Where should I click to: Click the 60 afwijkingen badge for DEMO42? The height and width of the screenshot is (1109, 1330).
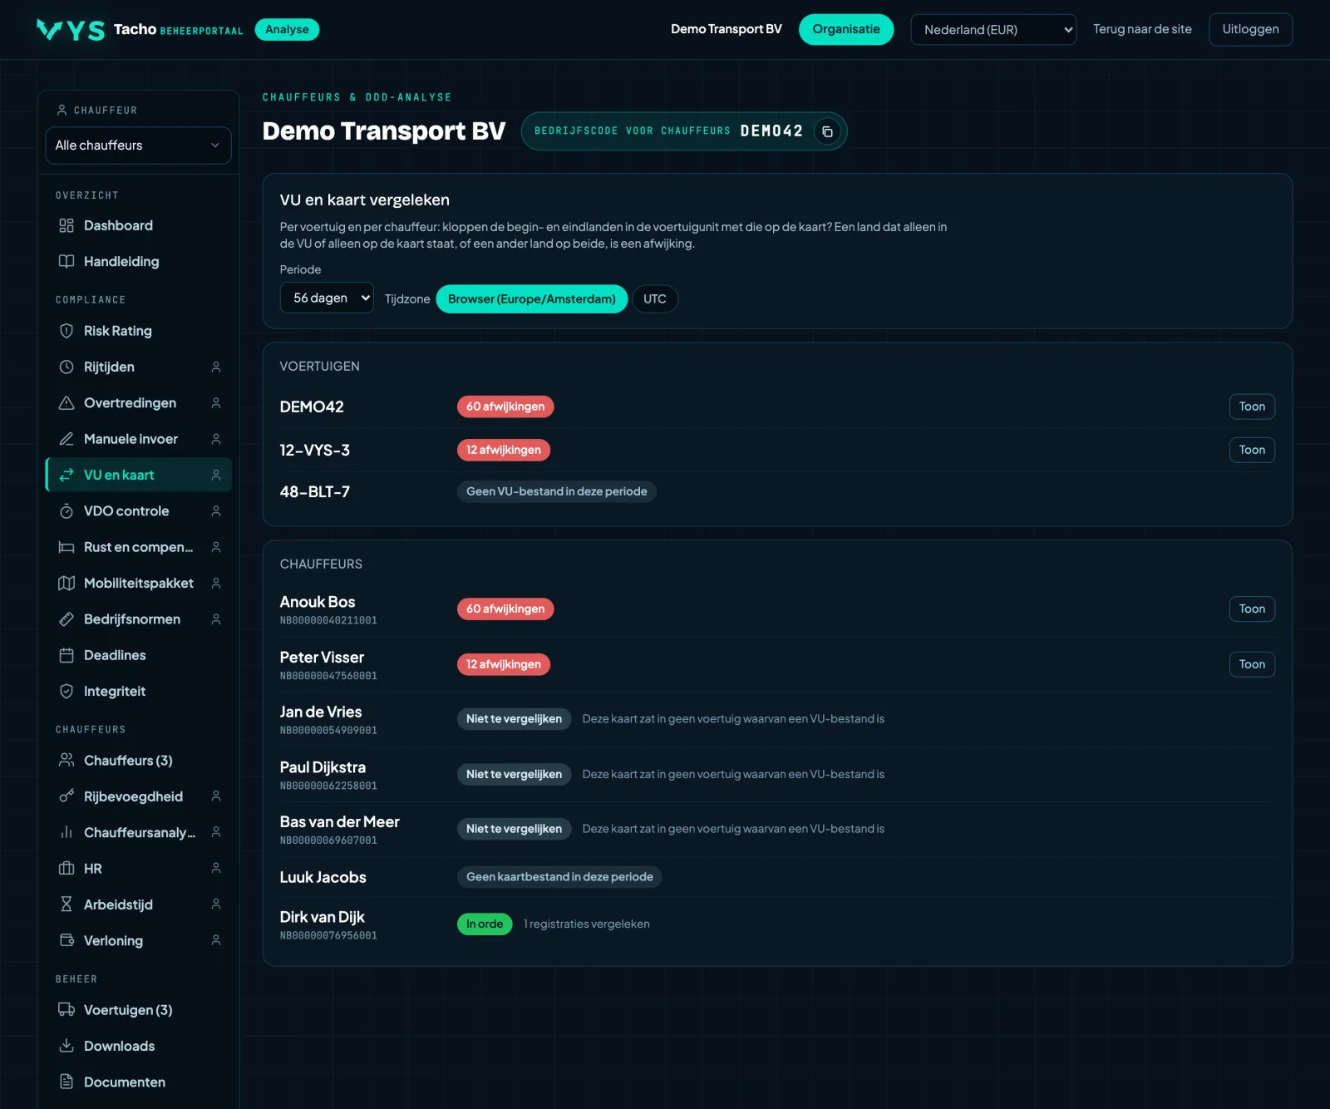click(x=505, y=407)
